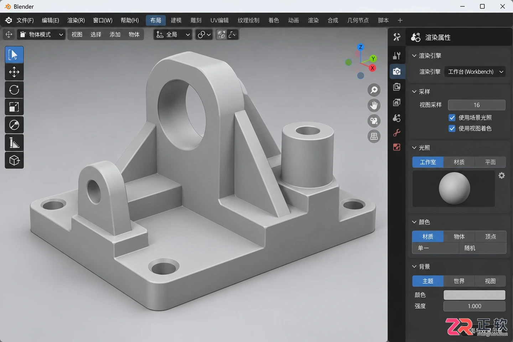Toggle the camera view icon
This screenshot has height=342, width=513.
374,121
